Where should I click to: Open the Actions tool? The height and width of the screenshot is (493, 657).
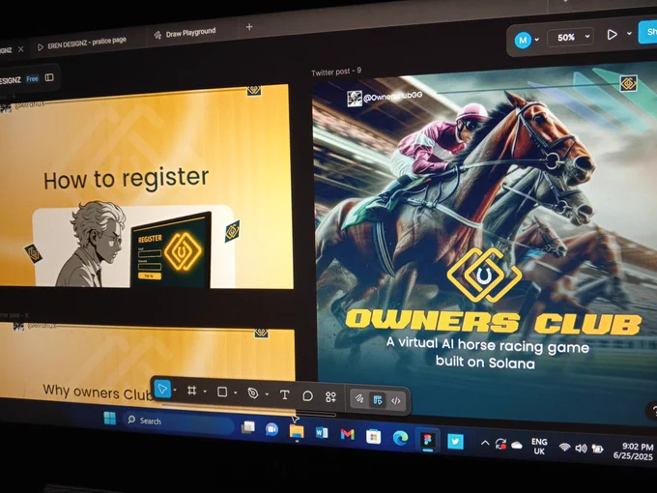(x=330, y=397)
